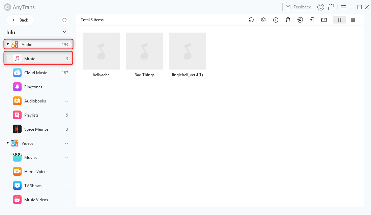
Task: Select the Jinglebell_ver.4(1) song thumbnail
Action: (x=188, y=51)
